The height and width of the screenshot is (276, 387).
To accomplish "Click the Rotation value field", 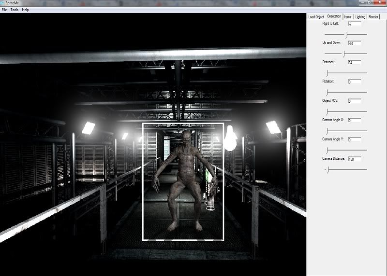I will coord(354,82).
